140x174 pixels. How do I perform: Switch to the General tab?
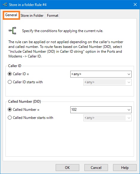[11, 15]
